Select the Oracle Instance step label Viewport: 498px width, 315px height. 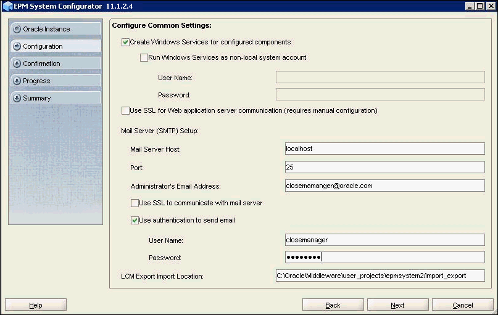click(46, 29)
